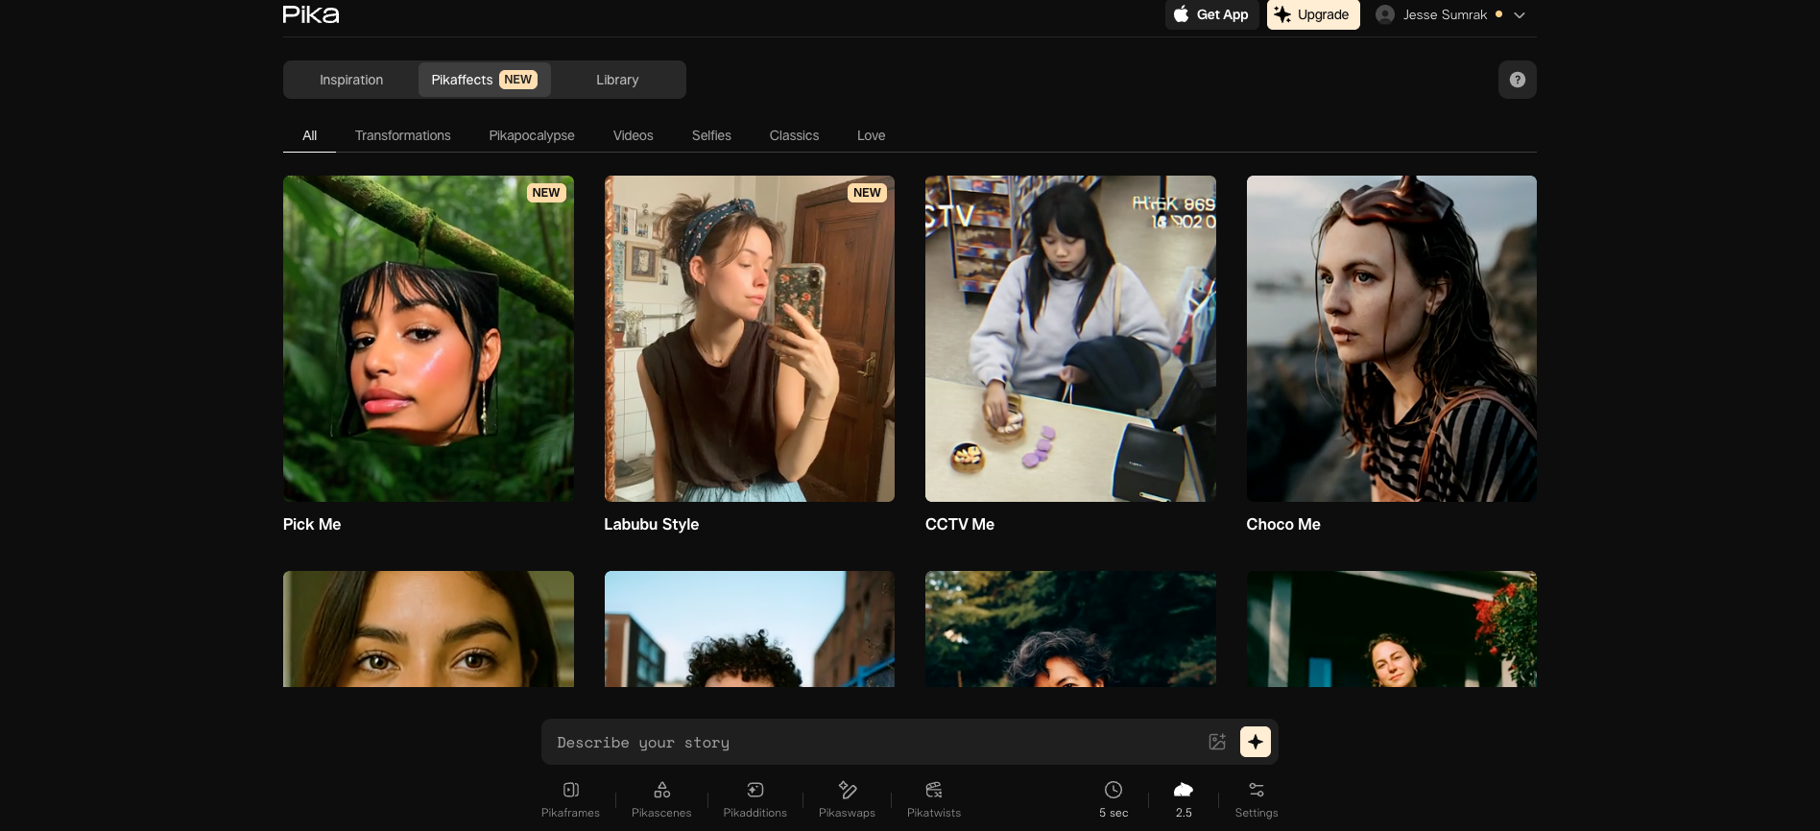1820x831 pixels.
Task: Open the 2.5 model version selector
Action: (1184, 799)
